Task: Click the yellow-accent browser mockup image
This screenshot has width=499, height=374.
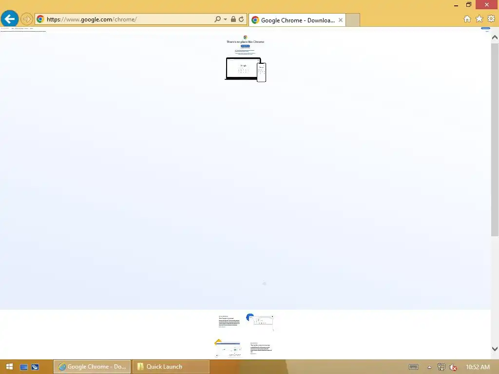Action: tap(228, 348)
